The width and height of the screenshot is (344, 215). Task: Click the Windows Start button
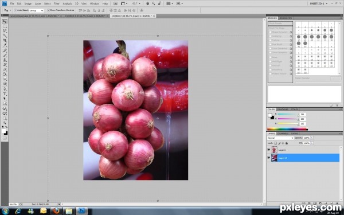[5, 211]
